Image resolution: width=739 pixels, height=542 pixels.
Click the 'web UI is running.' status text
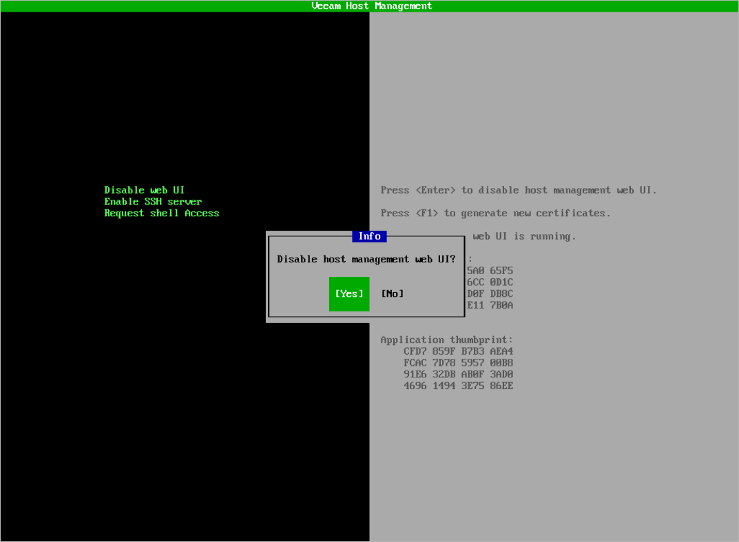click(524, 236)
